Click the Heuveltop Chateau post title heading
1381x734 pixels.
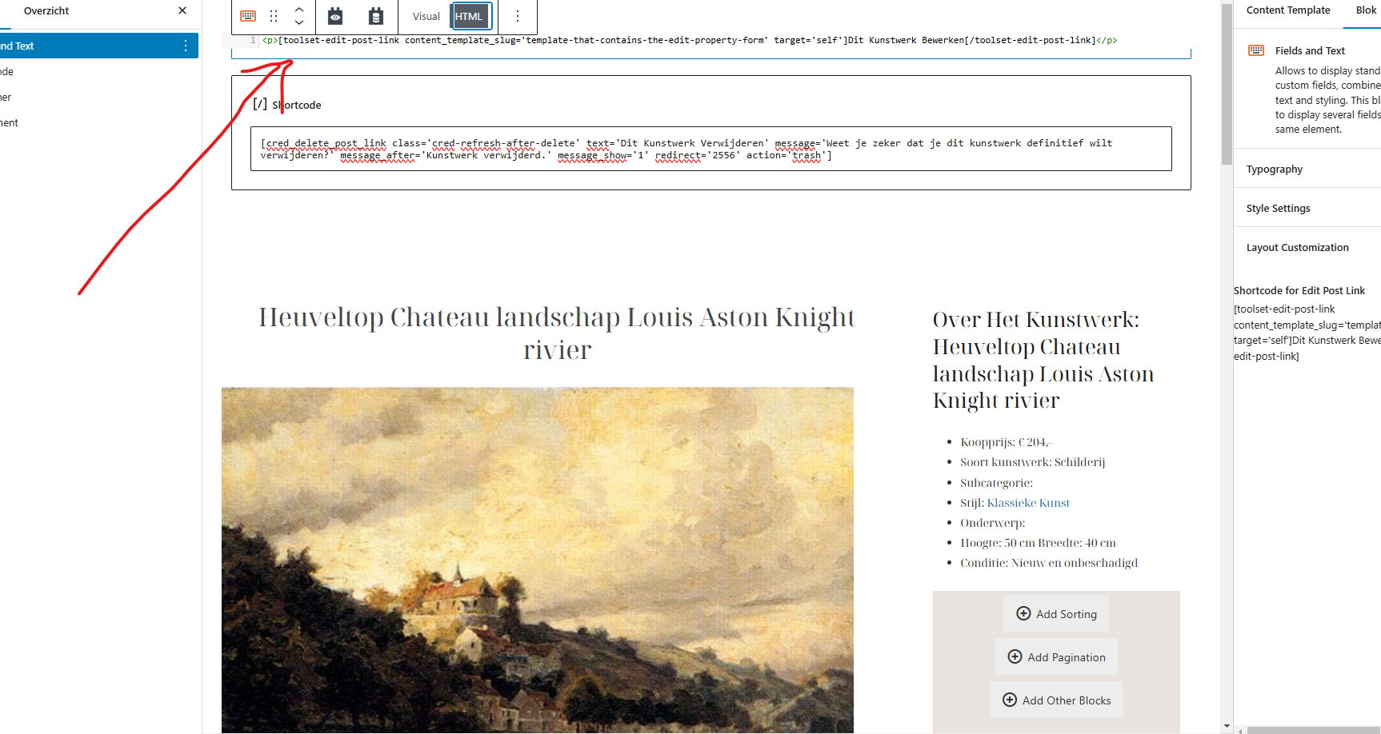click(557, 333)
